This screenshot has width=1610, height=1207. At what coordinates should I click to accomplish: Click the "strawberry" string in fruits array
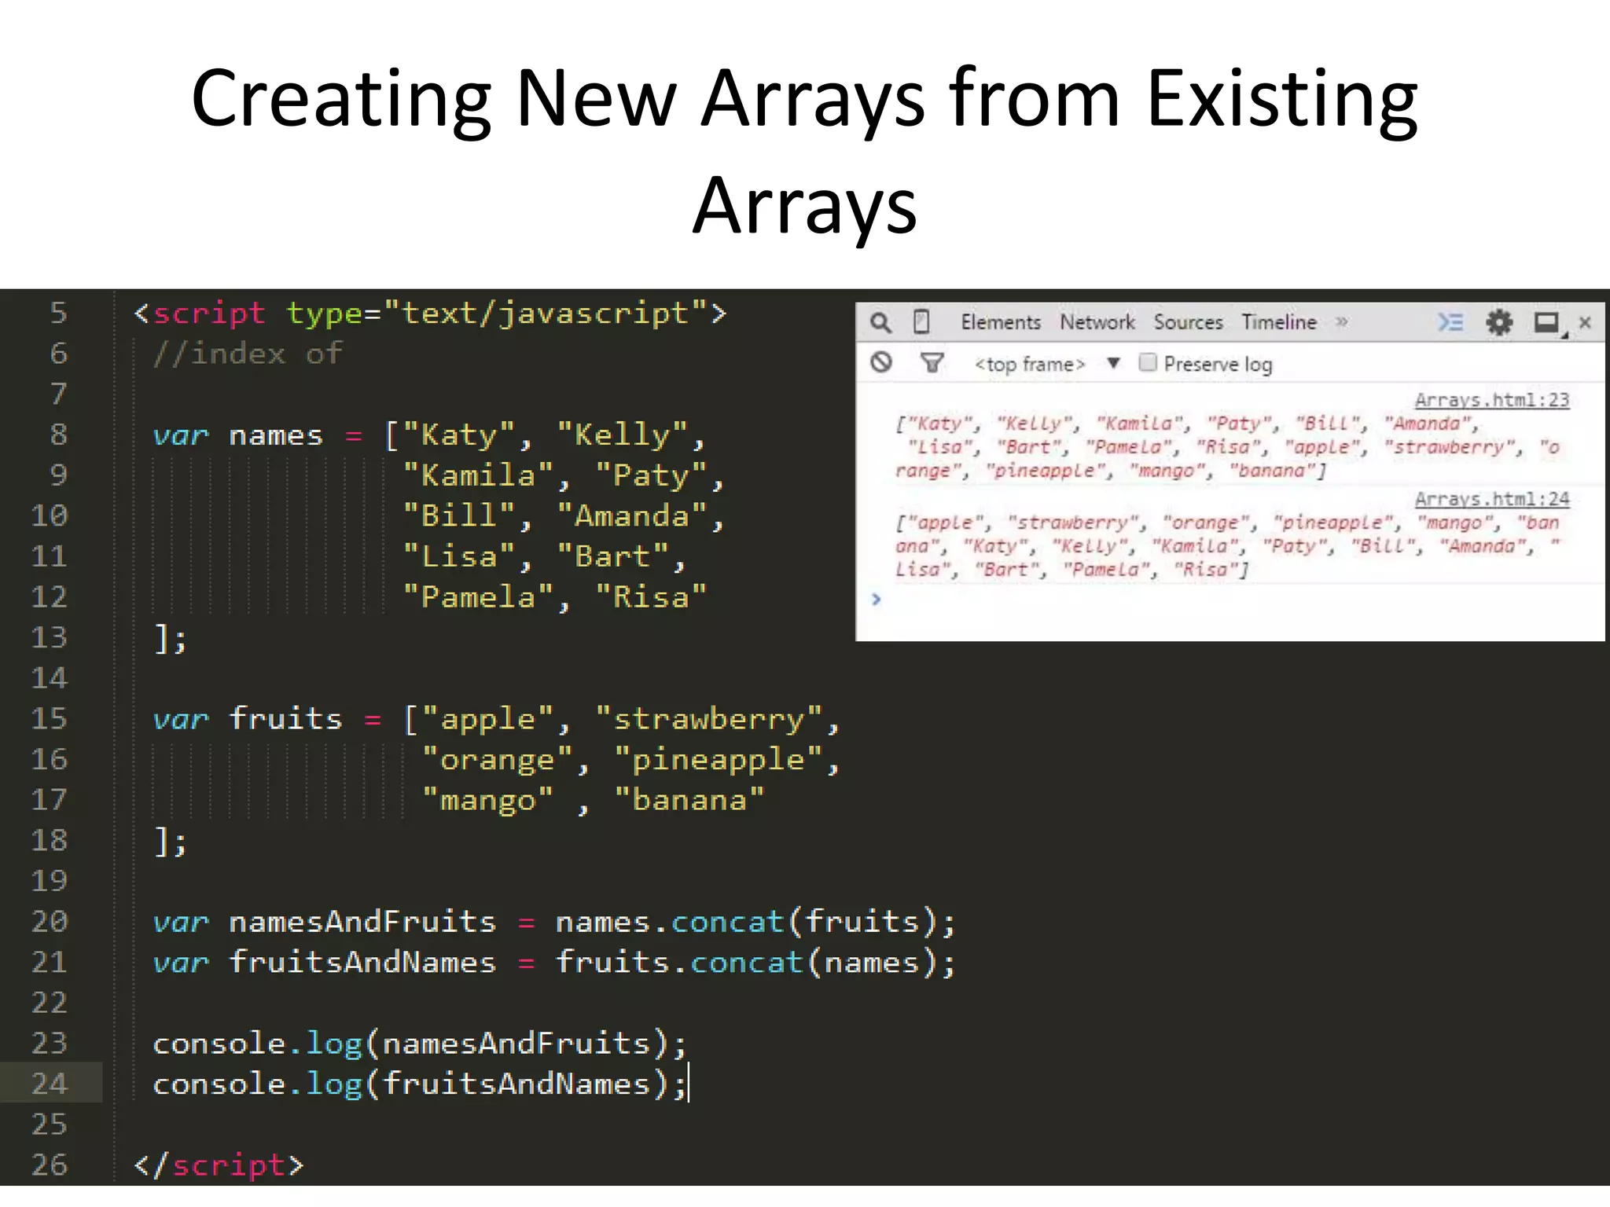[x=709, y=719]
